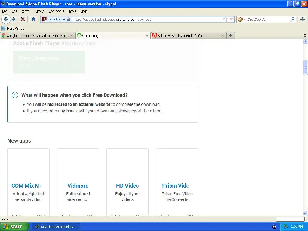Click 'A lightweight but versatile video' description

pos(28,196)
